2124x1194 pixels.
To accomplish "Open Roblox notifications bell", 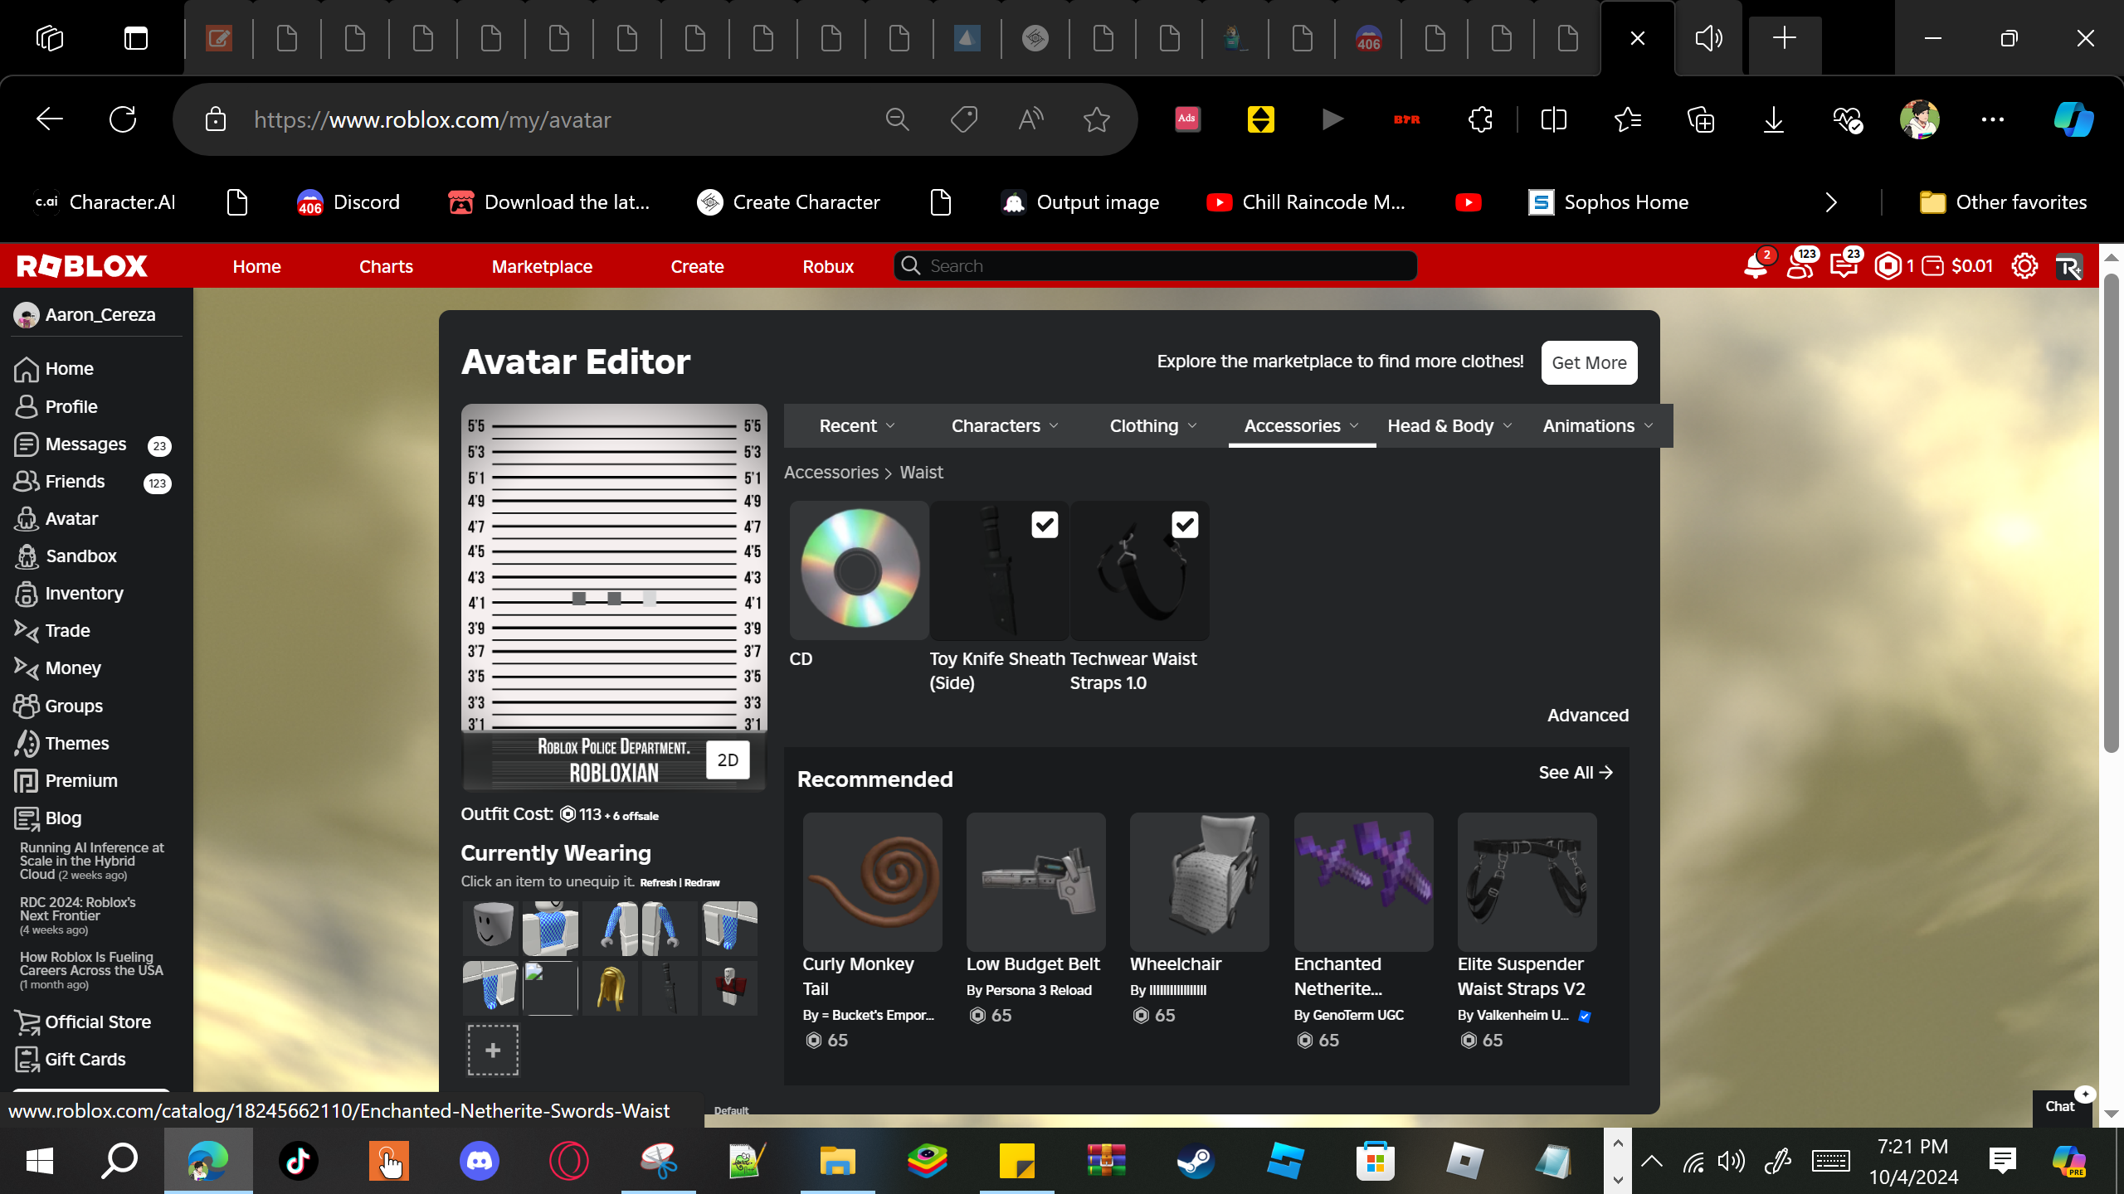I will pyautogui.click(x=1756, y=265).
